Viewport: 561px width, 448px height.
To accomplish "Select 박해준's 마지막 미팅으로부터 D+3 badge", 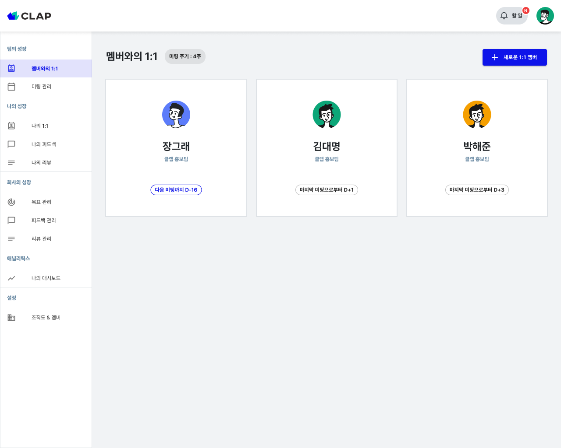I will coord(477,189).
